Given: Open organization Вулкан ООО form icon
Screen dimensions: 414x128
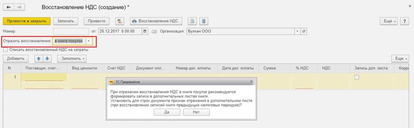Looking at the screenshot, I should (x=304, y=31).
